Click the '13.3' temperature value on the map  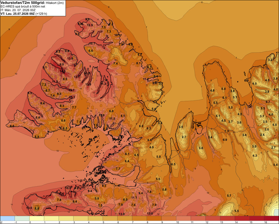coord(72,97)
